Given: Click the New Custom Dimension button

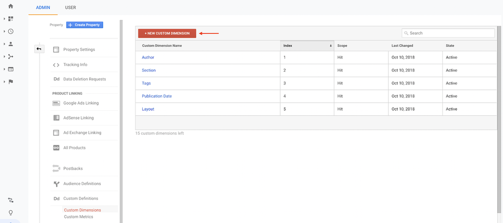Looking at the screenshot, I should pyautogui.click(x=167, y=33).
